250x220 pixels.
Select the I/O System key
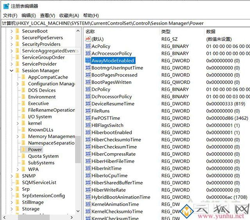(x=40, y=116)
